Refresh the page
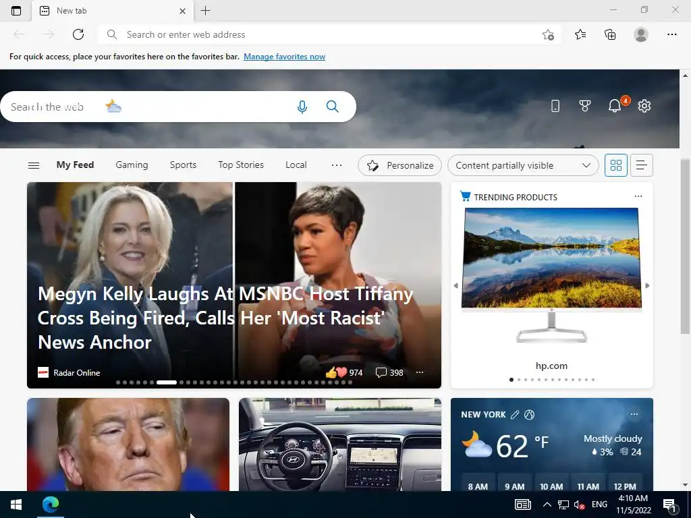Image resolution: width=691 pixels, height=518 pixels. (78, 34)
